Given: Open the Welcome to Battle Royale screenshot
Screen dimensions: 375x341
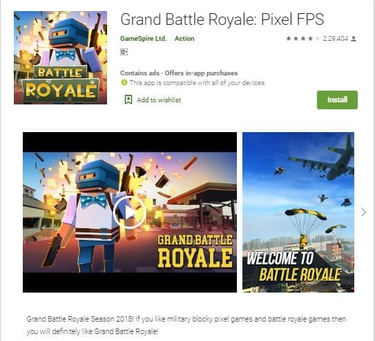Looking at the screenshot, I should tap(298, 212).
